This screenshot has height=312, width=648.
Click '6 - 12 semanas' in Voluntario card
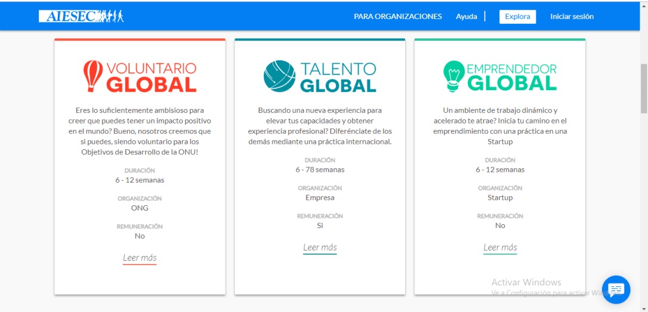coord(140,180)
